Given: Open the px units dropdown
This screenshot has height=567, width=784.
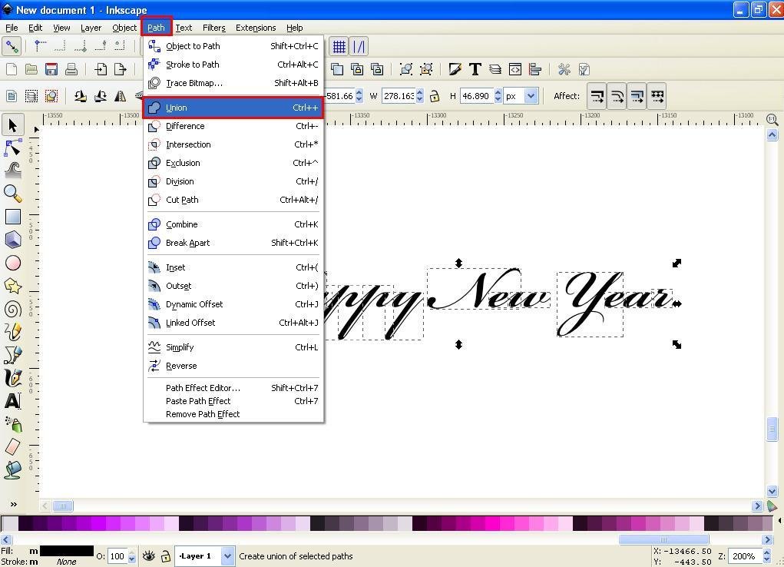Looking at the screenshot, I should [521, 95].
